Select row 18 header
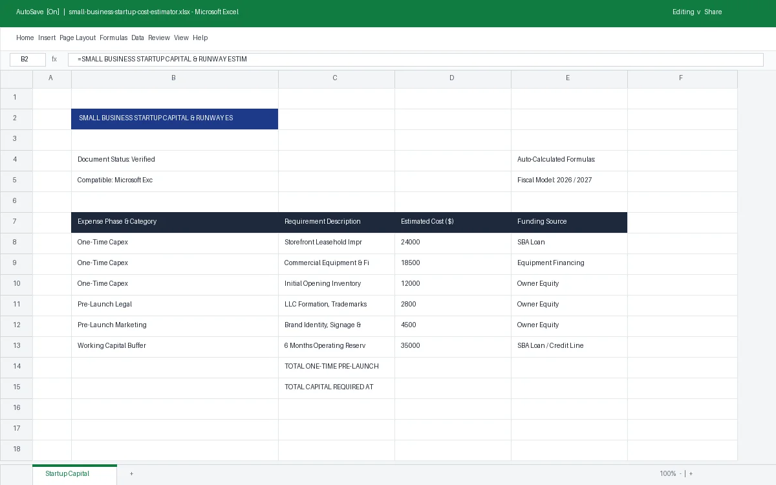Viewport: 776px width, 485px height. tap(16, 450)
